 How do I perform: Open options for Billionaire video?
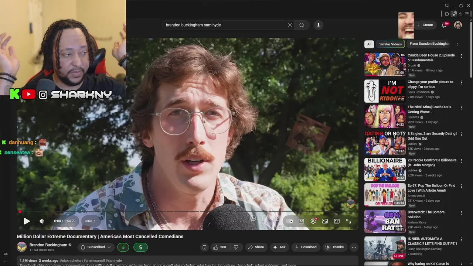461,161
